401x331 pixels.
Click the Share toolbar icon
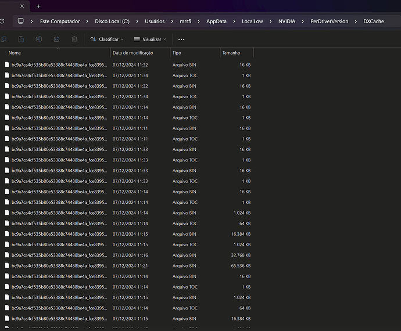tap(56, 39)
